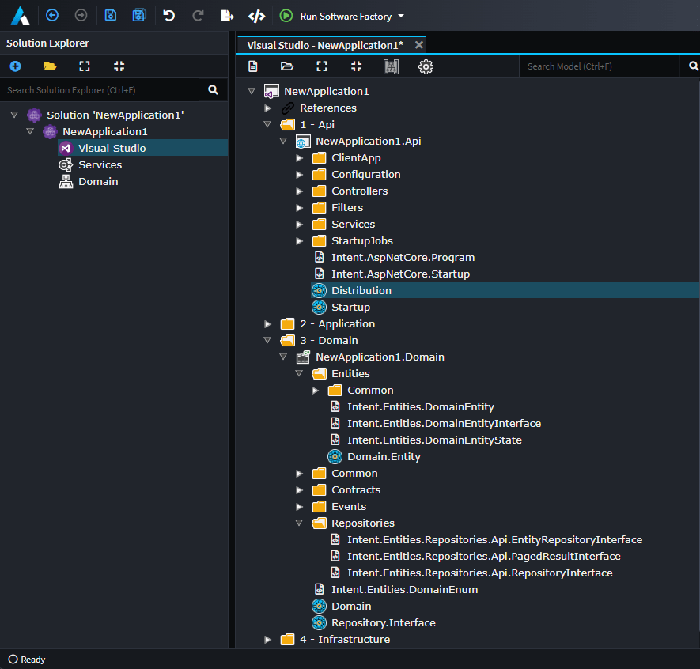The height and width of the screenshot is (669, 700).
Task: Click Collapse All icon in designer toolbar
Action: pos(356,66)
